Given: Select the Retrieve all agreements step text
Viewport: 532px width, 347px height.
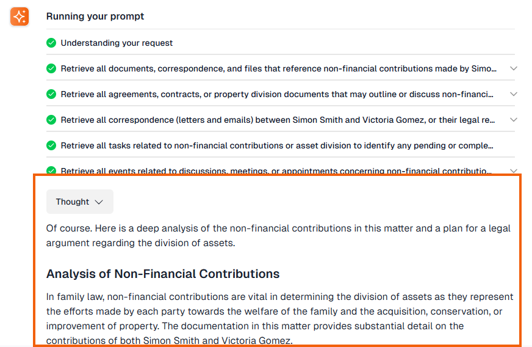Looking at the screenshot, I should point(277,95).
